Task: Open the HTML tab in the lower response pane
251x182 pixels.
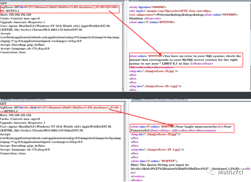Action: coord(169,99)
